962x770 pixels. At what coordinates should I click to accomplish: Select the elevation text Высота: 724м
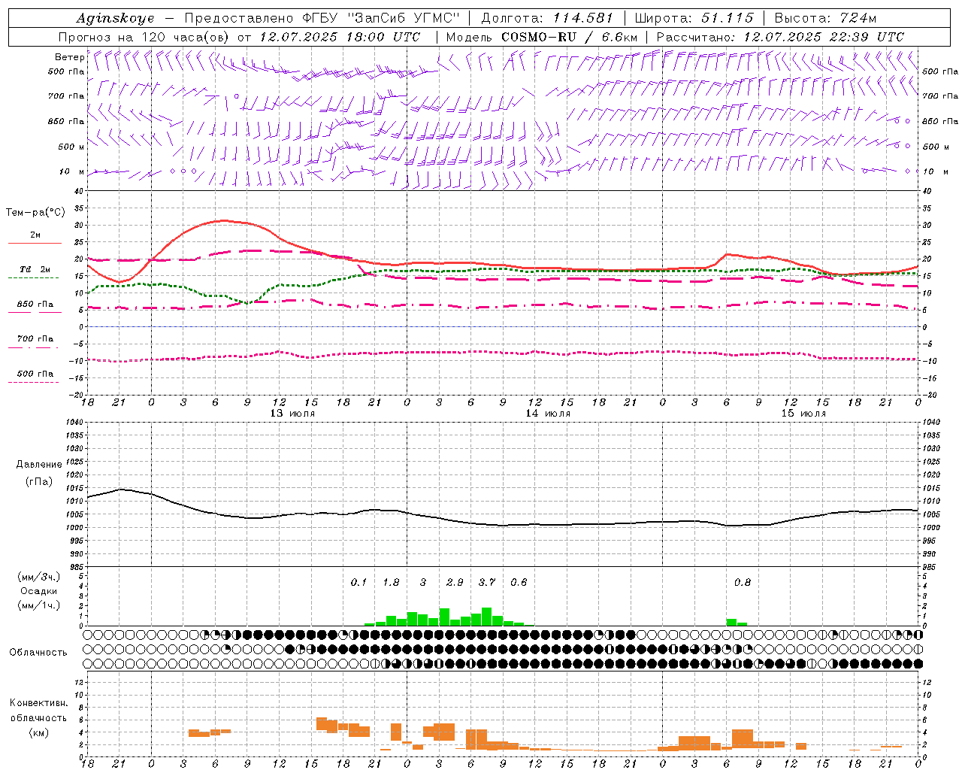(x=825, y=18)
